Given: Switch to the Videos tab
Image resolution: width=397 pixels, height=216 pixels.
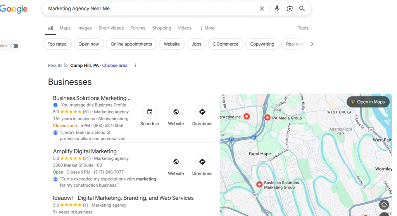Looking at the screenshot, I should tap(185, 28).
